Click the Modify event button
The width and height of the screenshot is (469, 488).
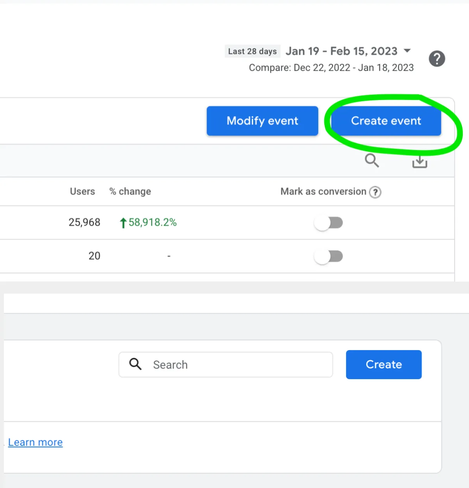(262, 121)
